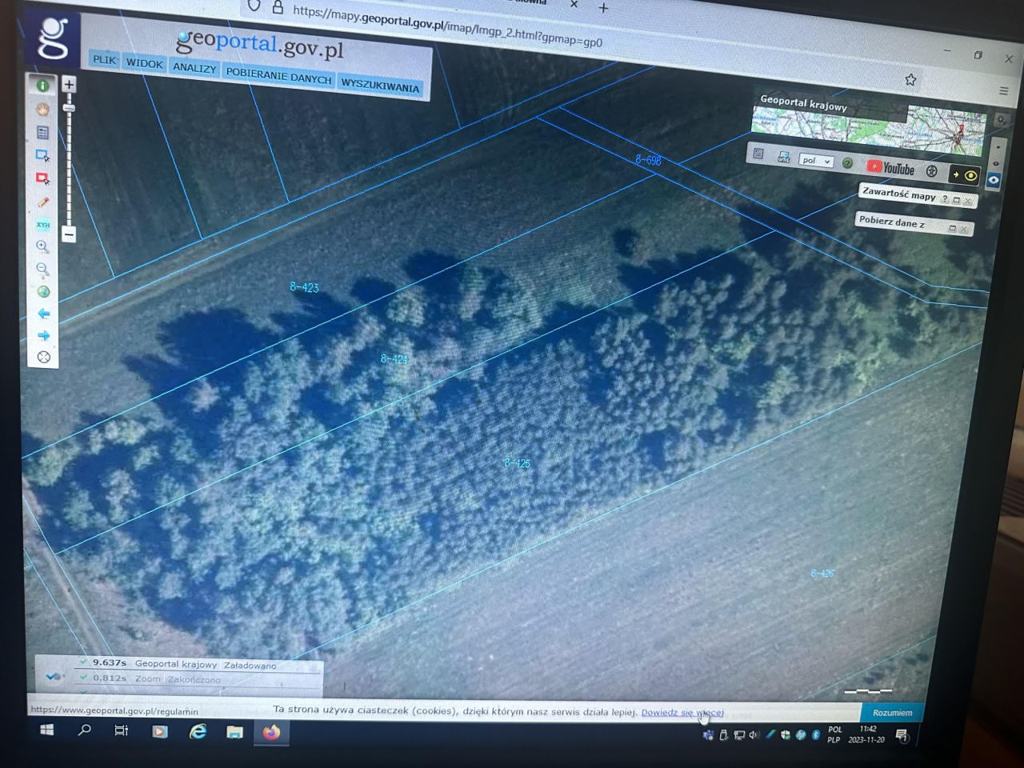This screenshot has height=768, width=1024.
Task: Accept cookies with the Rozumiem button
Action: pyautogui.click(x=892, y=713)
